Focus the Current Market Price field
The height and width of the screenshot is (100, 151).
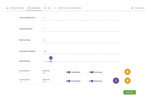81,18
